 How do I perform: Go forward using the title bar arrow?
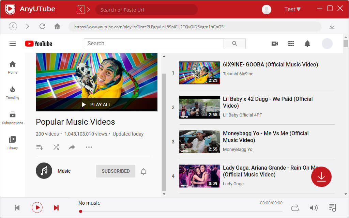coord(89,10)
